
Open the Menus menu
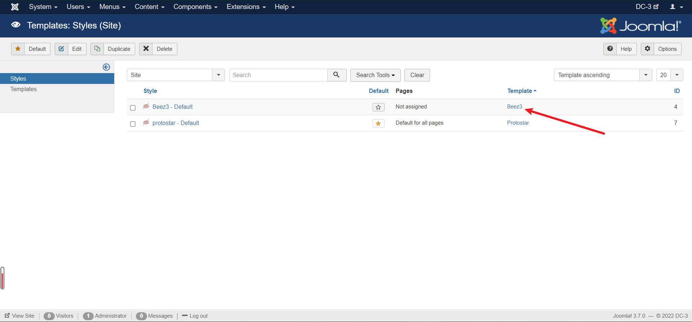tap(112, 7)
